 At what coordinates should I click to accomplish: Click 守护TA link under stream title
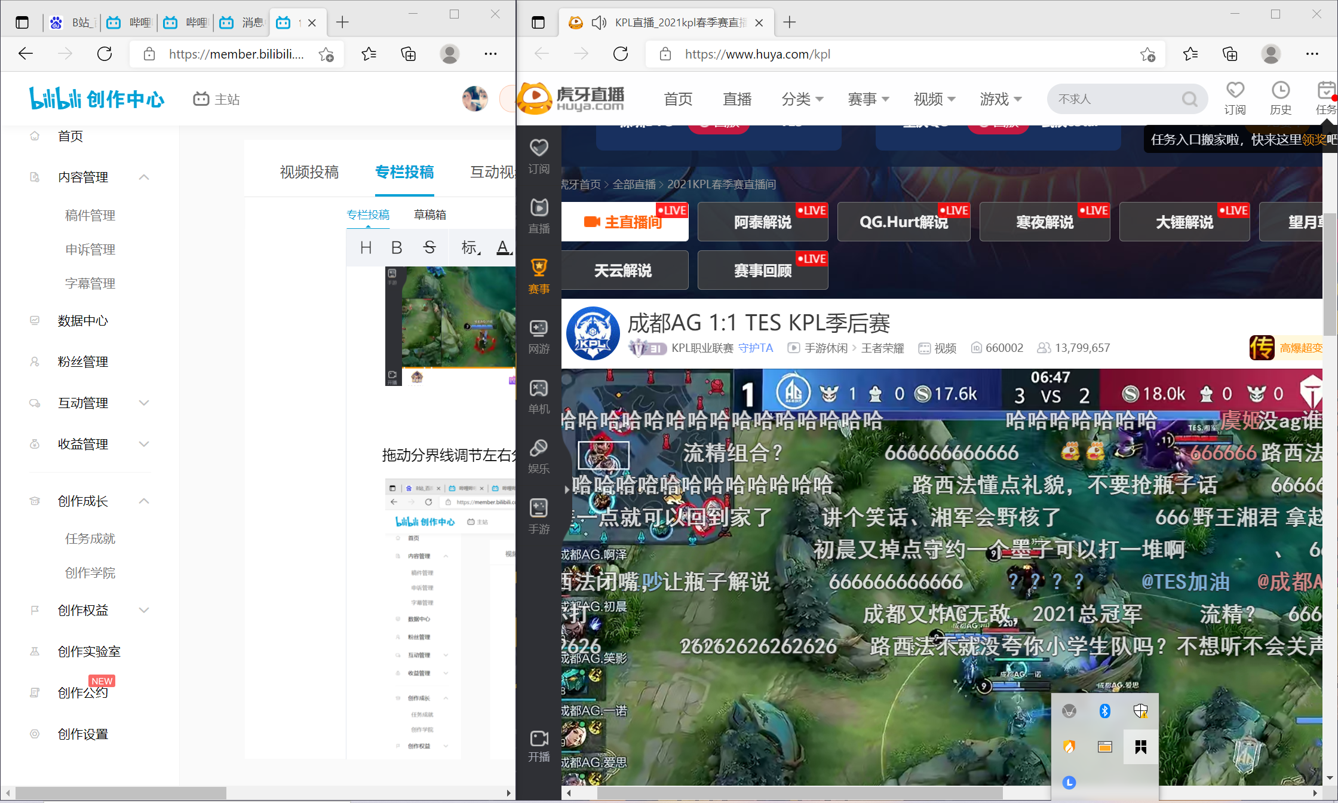coord(756,348)
